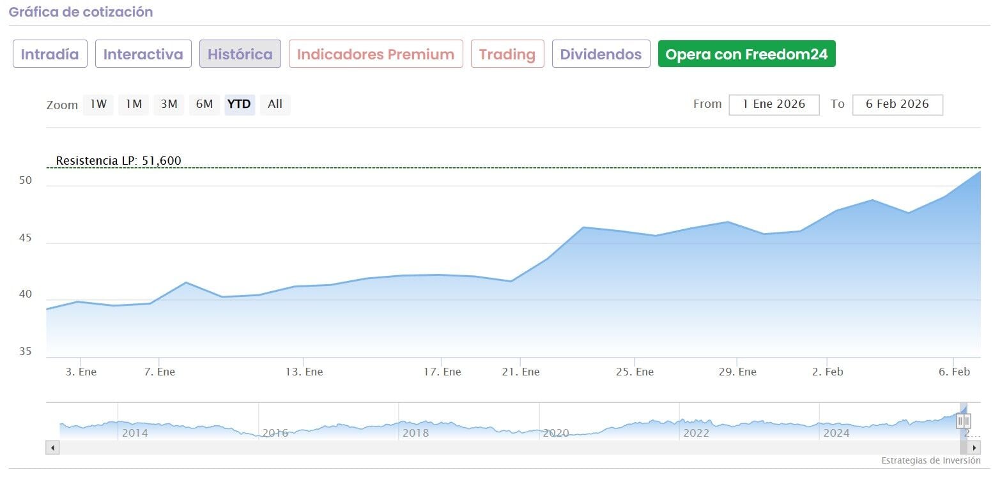This screenshot has height=484, width=993.
Task: Set chart zoom to 1M
Action: [134, 104]
